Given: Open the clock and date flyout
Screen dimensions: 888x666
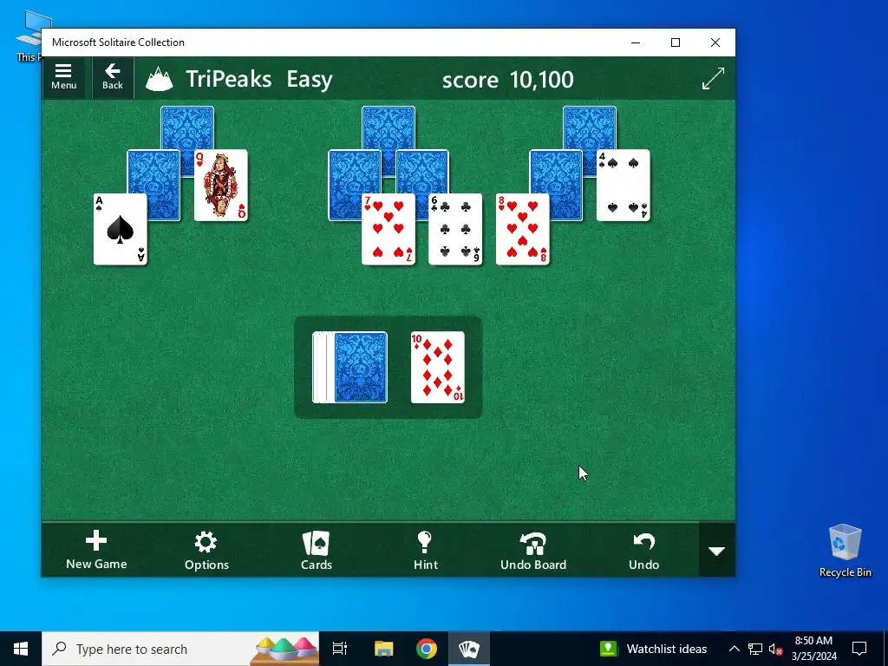Looking at the screenshot, I should (x=813, y=649).
